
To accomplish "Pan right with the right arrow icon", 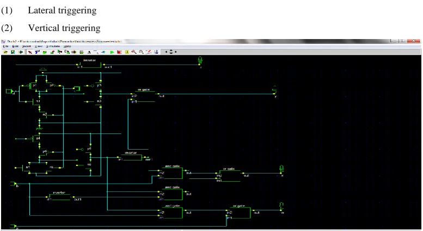I will (x=176, y=52).
